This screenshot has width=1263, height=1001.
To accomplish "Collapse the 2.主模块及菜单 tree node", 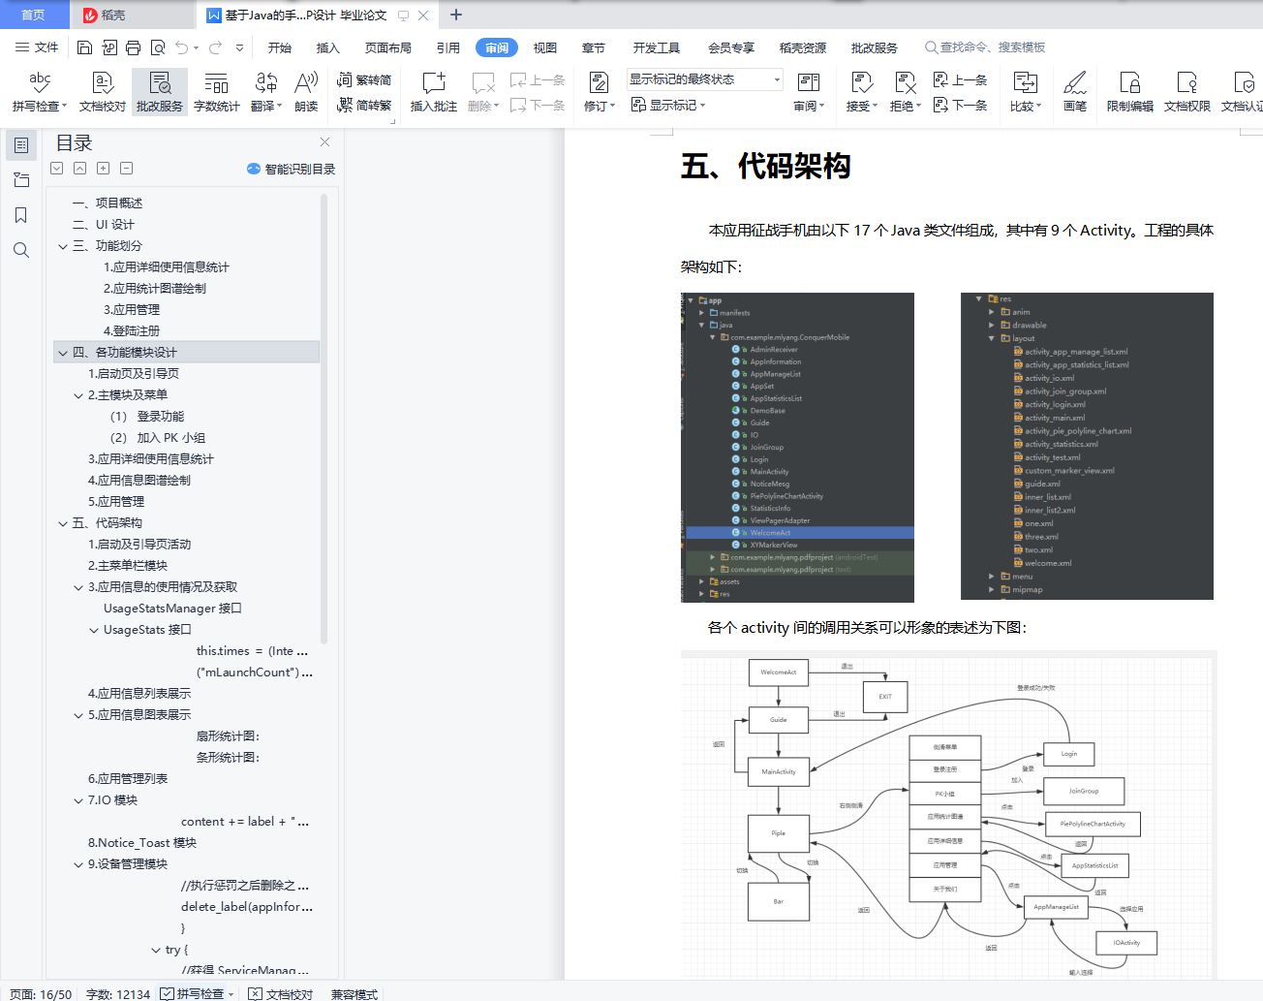I will 78,395.
